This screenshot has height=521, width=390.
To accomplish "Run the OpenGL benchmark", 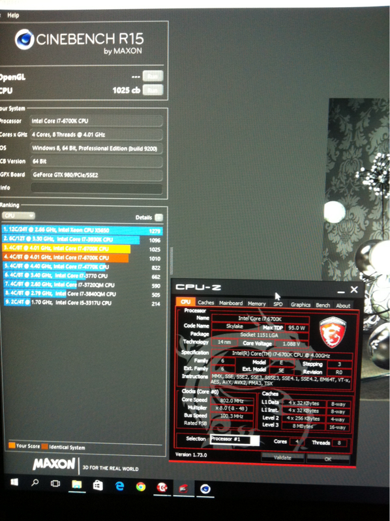I will 153,76.
